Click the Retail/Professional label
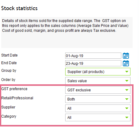Image resolution: width=139 pixels, height=139 pixels. click(17, 98)
